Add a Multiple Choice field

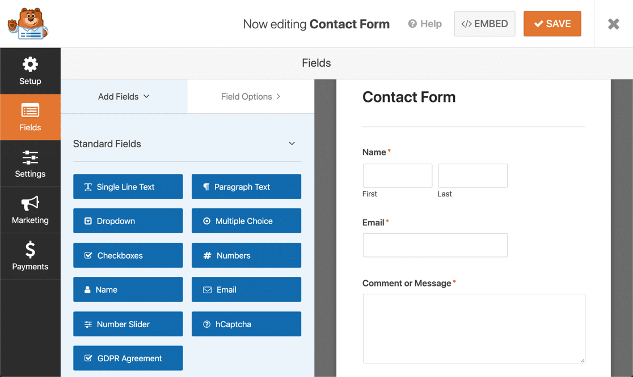click(x=246, y=221)
